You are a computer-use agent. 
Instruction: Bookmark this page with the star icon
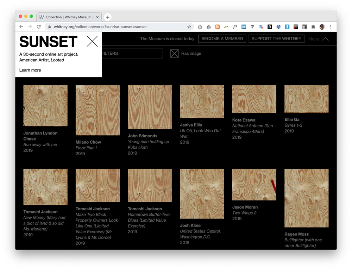click(189, 27)
